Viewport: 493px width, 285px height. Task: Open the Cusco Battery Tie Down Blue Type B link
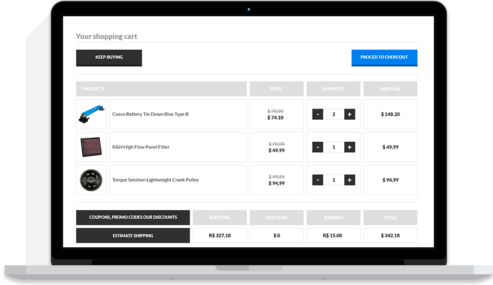[x=150, y=114]
